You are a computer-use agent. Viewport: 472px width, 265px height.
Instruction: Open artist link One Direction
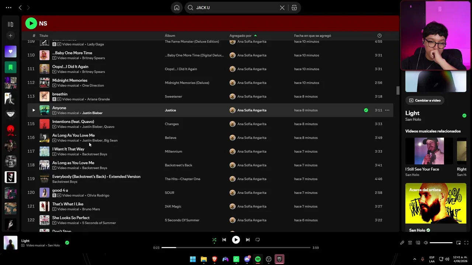(93, 85)
